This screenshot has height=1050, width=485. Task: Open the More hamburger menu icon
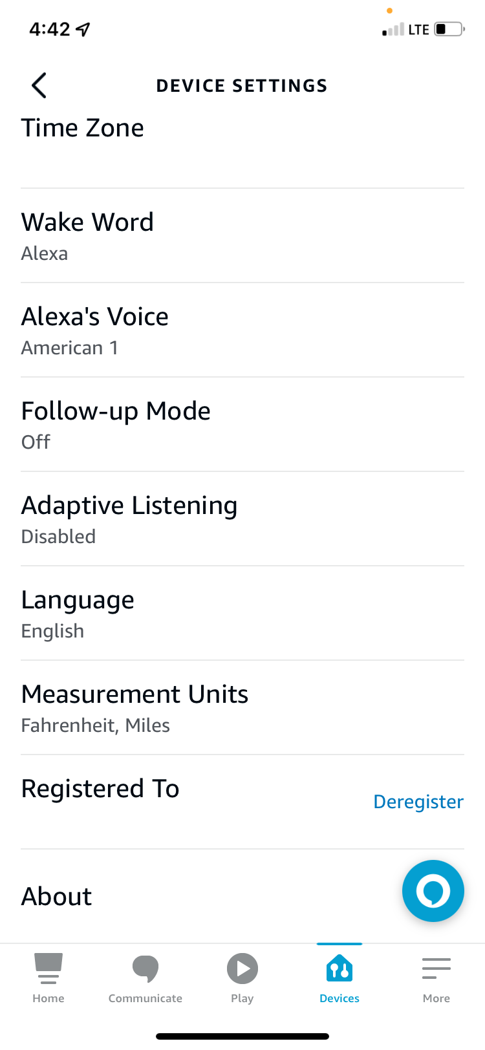pos(436,968)
